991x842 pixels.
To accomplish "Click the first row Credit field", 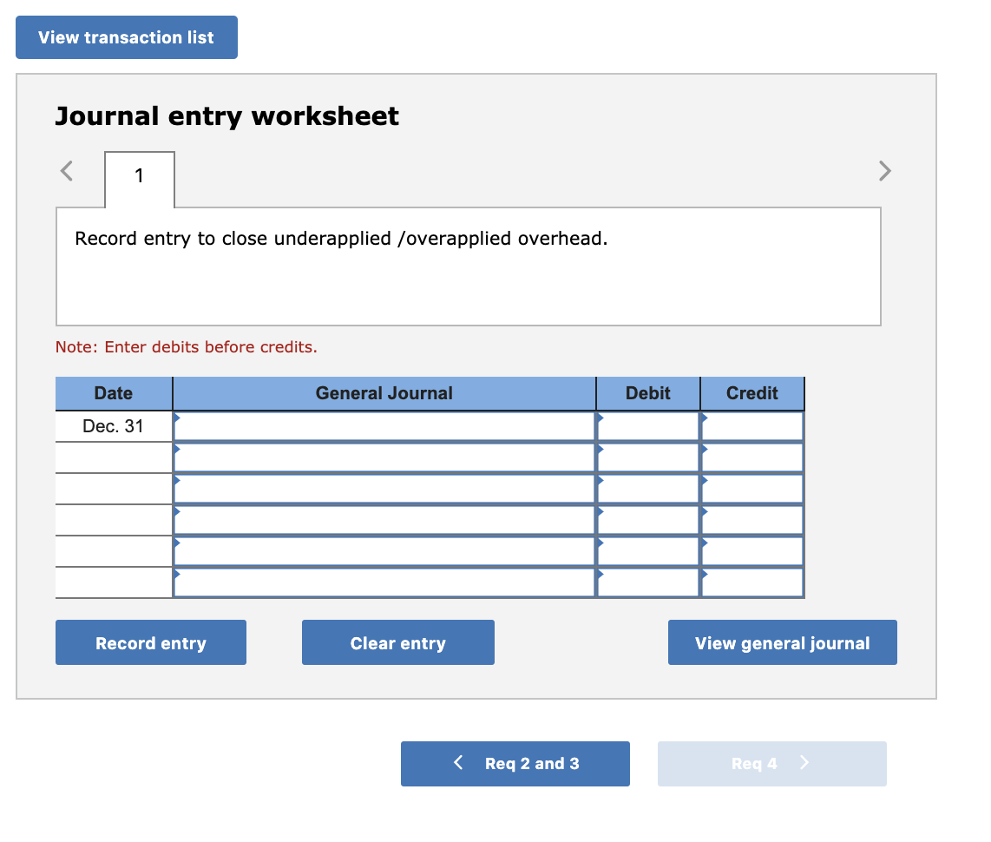I will [x=752, y=426].
